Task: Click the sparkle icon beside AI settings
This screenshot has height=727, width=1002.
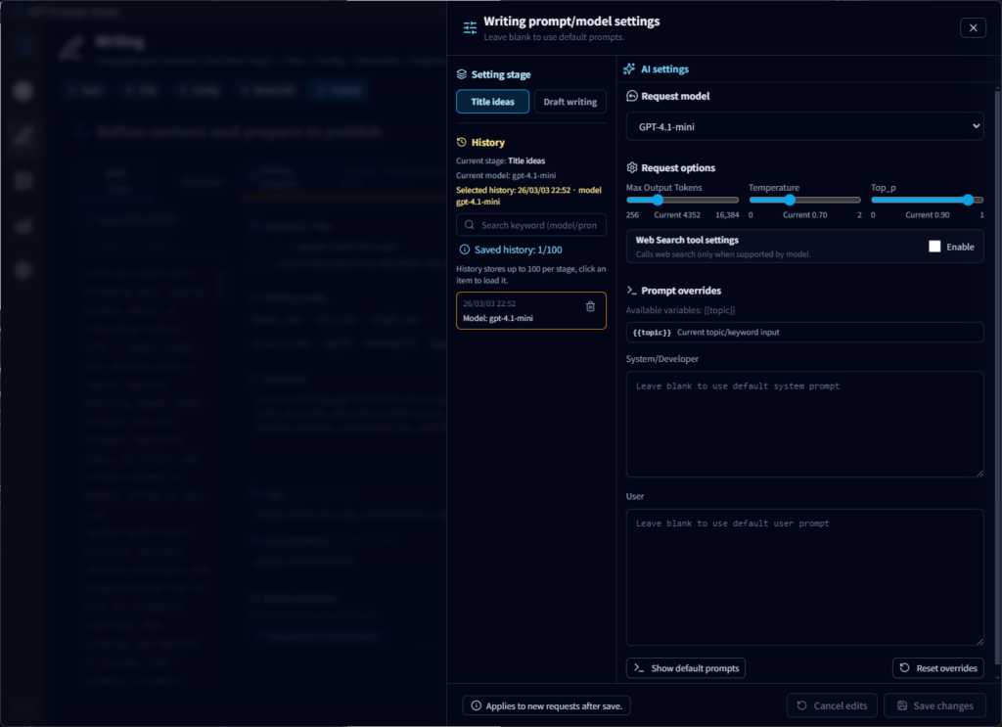Action: click(628, 68)
